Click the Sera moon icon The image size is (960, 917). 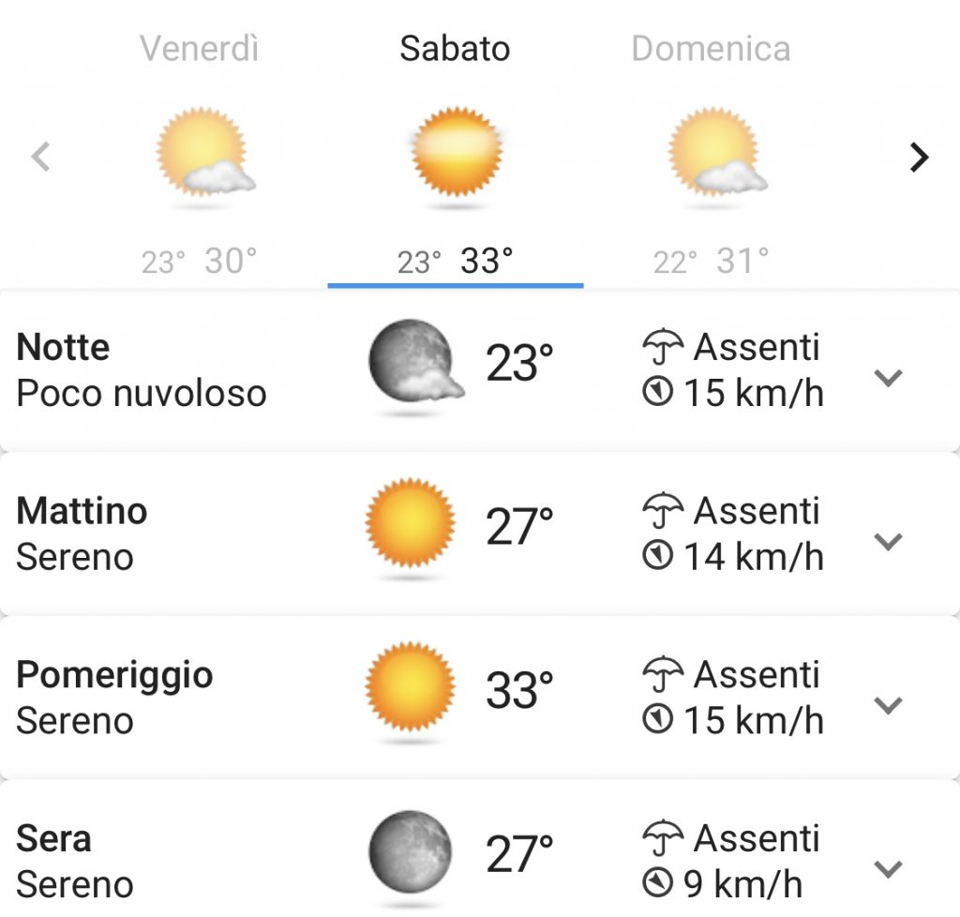[411, 851]
